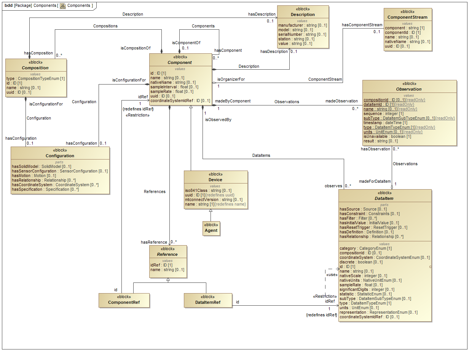The height and width of the screenshot is (351, 469).
Task: Select the DataItem block
Action: point(385,198)
